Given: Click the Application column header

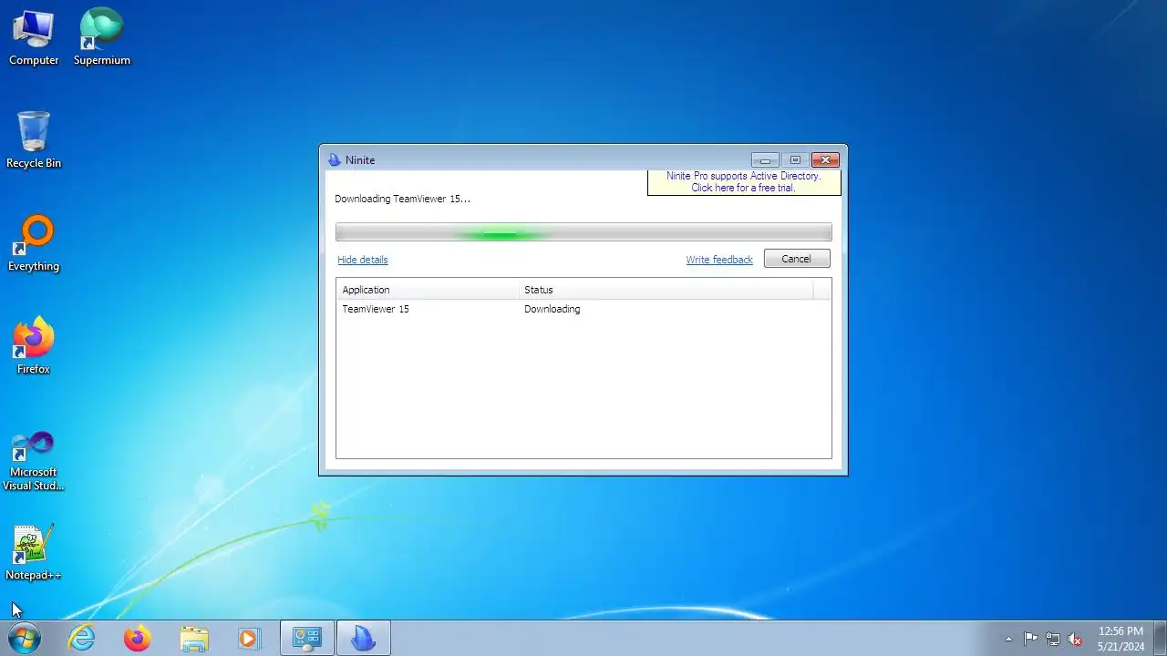Looking at the screenshot, I should coord(428,290).
